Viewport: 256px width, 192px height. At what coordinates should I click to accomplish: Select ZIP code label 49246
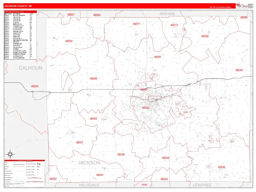click(121, 154)
